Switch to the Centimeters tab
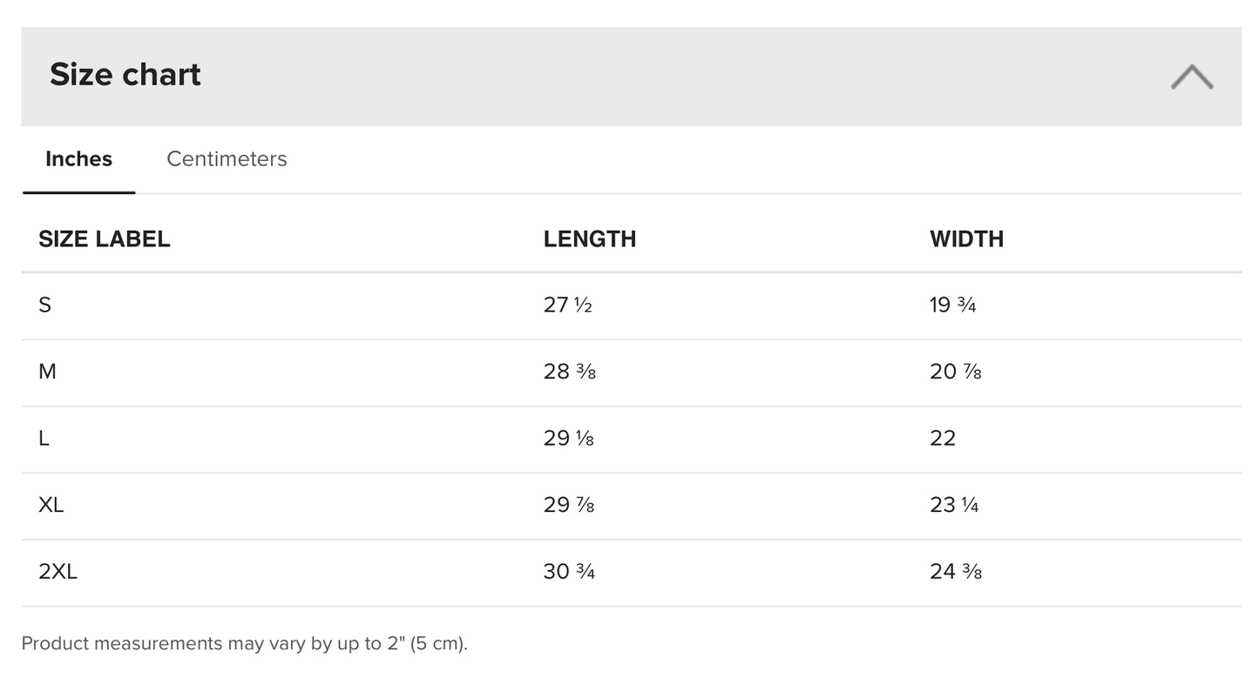Image resolution: width=1259 pixels, height=685 pixels. (227, 159)
